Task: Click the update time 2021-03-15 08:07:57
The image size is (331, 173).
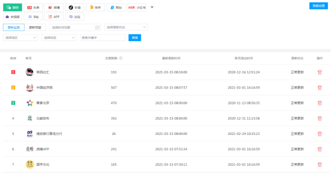Action: coord(171,88)
